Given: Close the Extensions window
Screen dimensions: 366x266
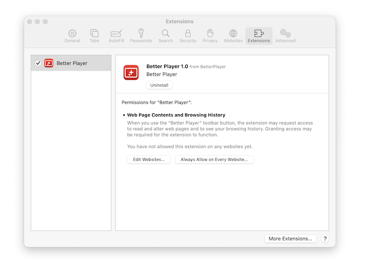Looking at the screenshot, I should 30,22.
